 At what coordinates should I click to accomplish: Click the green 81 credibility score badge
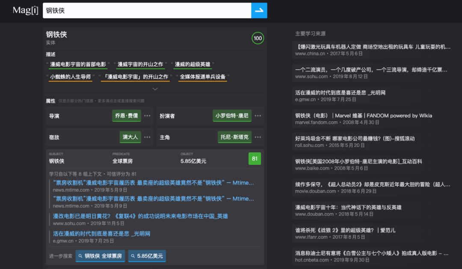[255, 159]
